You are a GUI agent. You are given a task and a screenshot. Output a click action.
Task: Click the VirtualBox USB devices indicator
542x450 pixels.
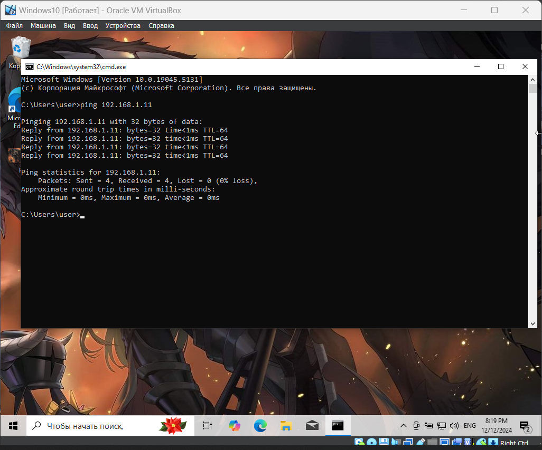click(420, 442)
